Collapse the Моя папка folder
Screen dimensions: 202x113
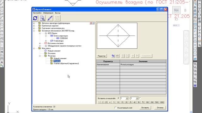coord(34,48)
